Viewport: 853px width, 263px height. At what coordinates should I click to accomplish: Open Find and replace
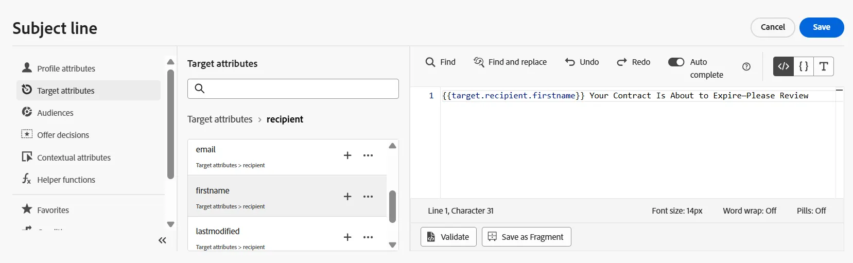point(510,62)
